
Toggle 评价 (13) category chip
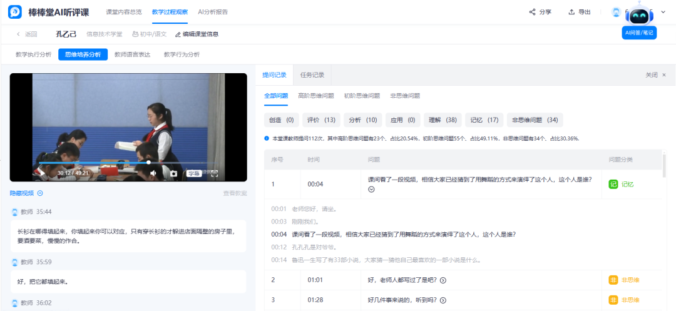point(321,120)
